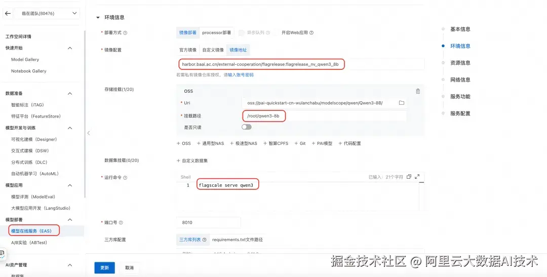The image size is (547, 277).
Task: Open 工作空间详情 in the sidebar
Action: click(19, 36)
